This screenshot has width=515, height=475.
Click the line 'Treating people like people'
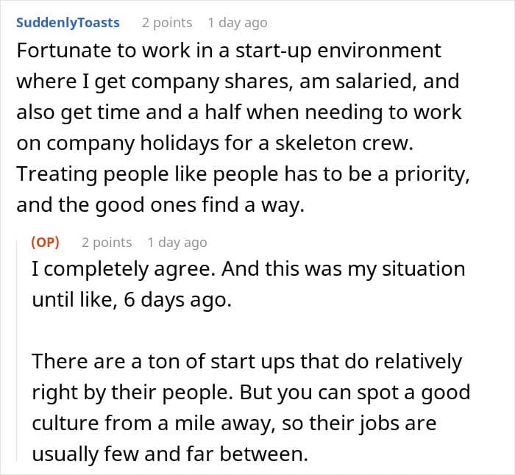pos(243,174)
